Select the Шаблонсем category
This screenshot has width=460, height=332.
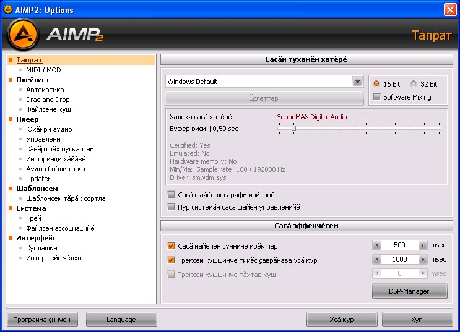(37, 189)
